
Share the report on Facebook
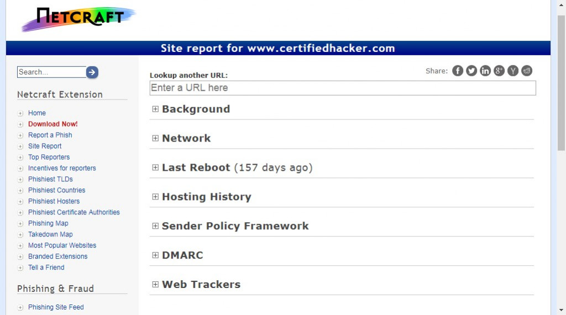[x=457, y=71]
